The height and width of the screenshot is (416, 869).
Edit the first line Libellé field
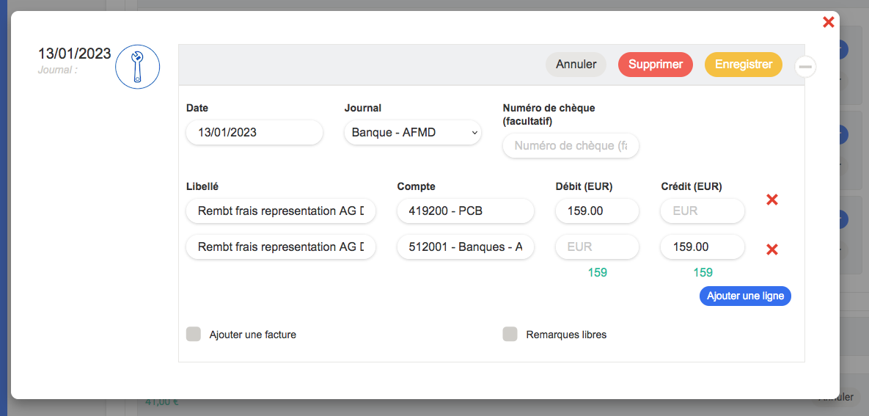pos(281,211)
